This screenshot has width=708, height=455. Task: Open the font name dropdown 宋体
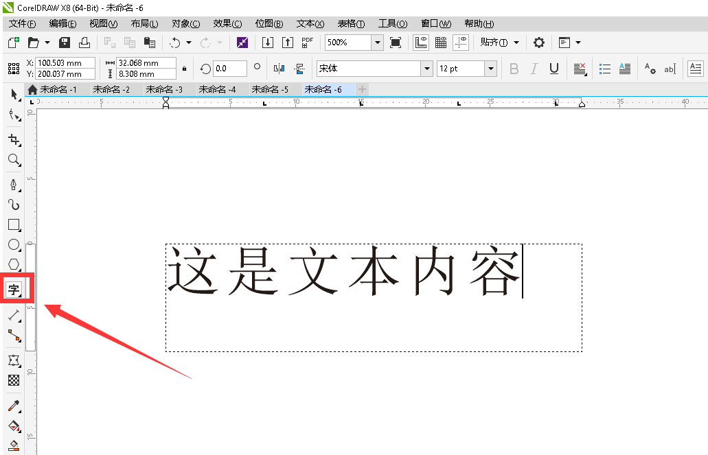[426, 69]
